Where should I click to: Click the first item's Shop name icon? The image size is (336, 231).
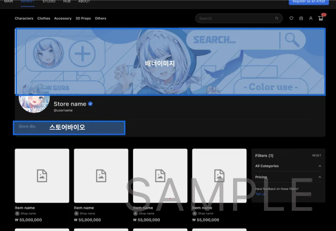(x=17, y=213)
